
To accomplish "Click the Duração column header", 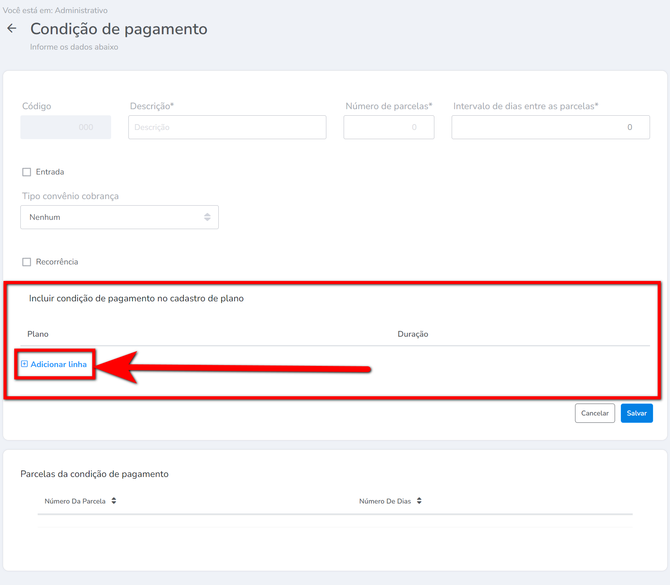I will (412, 334).
